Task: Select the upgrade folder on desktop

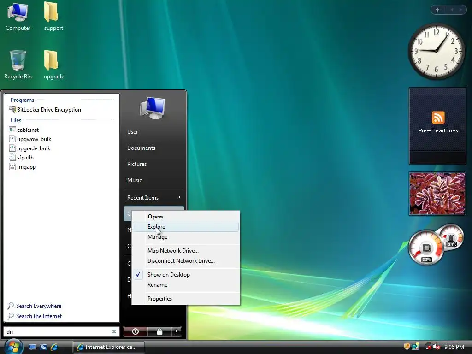Action: click(53, 65)
